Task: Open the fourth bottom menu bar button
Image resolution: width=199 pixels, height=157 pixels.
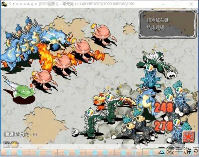Action: (x=100, y=153)
